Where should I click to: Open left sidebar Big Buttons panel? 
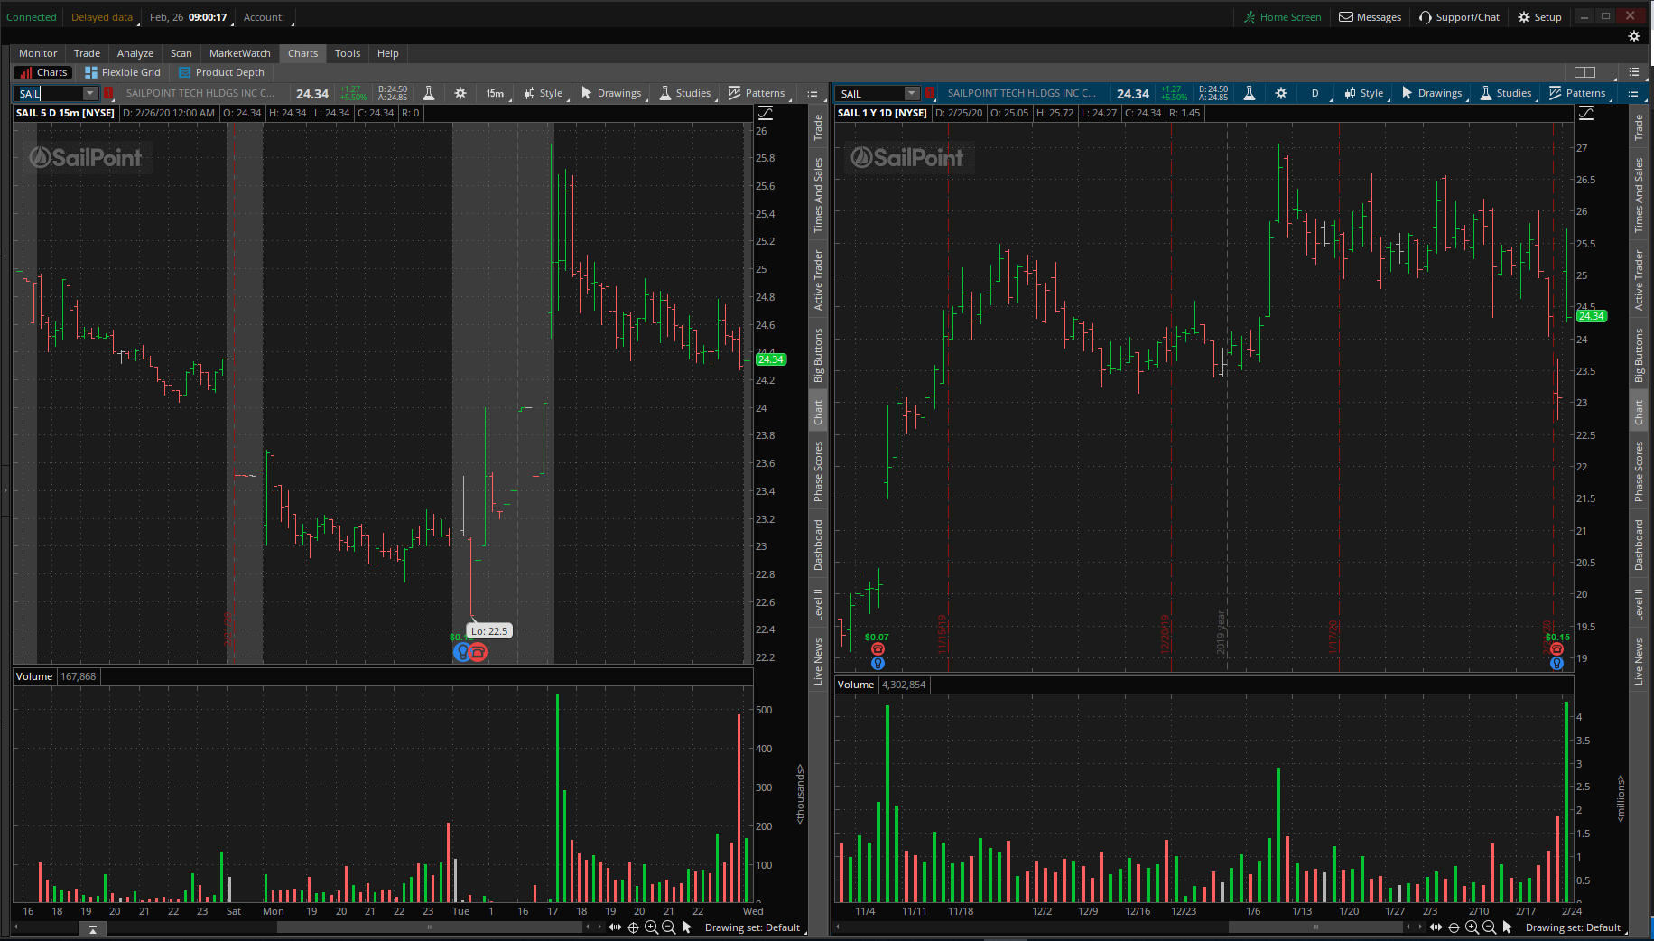(x=818, y=356)
